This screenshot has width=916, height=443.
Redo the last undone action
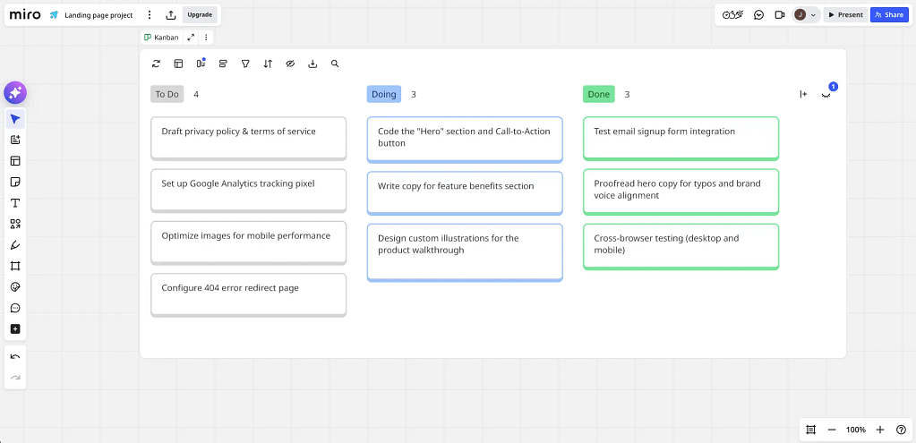pos(15,378)
